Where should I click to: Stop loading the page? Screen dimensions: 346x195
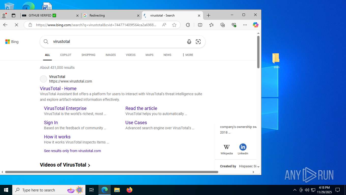pos(16,25)
